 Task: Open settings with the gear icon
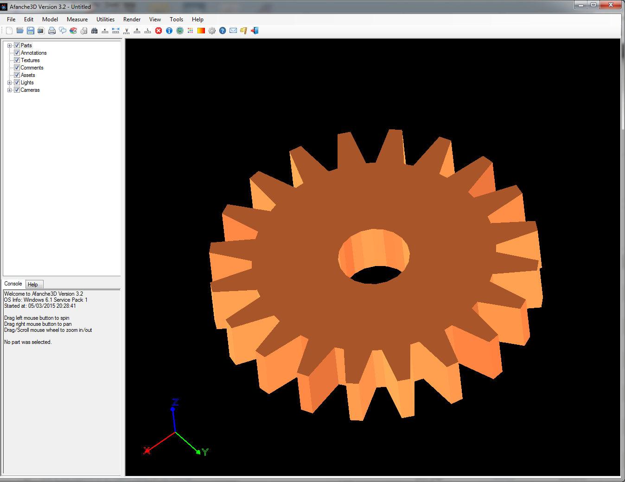point(212,31)
